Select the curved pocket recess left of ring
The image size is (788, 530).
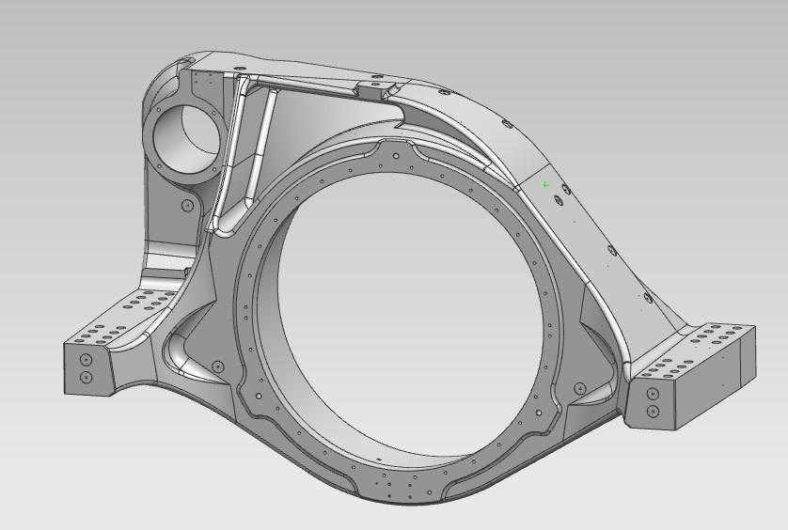pyautogui.click(x=183, y=355)
